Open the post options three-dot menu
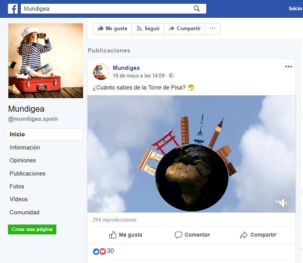 288,67
